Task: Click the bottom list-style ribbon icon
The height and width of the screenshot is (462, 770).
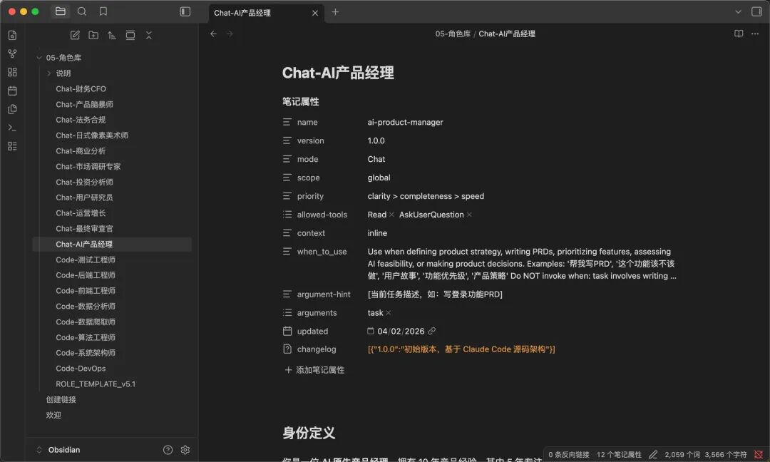Action: [x=12, y=146]
